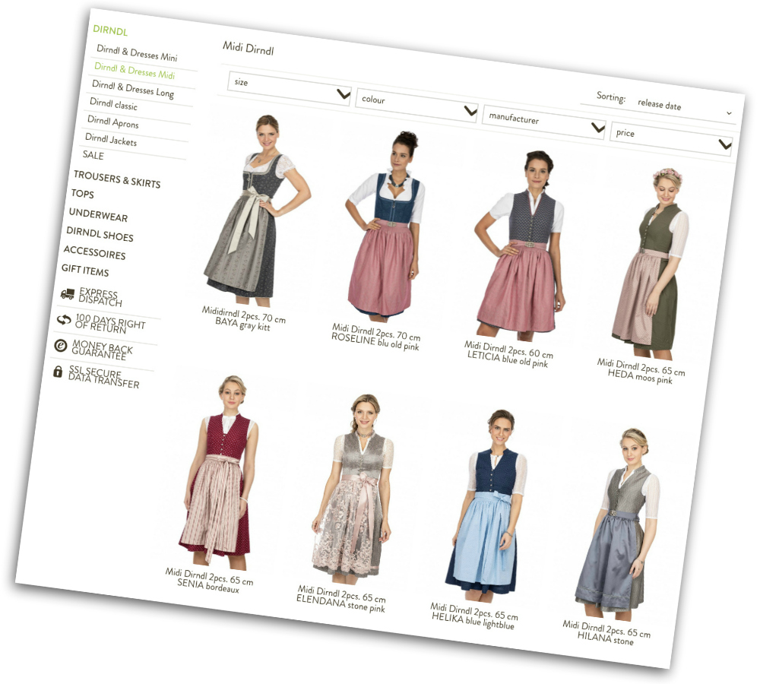The image size is (760, 684).
Task: Click 'SENIA bordeaux' product title
Action: click(x=208, y=586)
